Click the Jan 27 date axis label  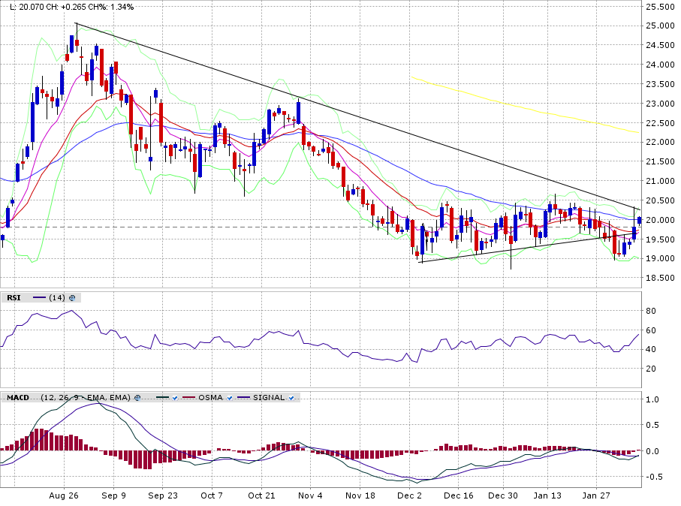(x=598, y=495)
